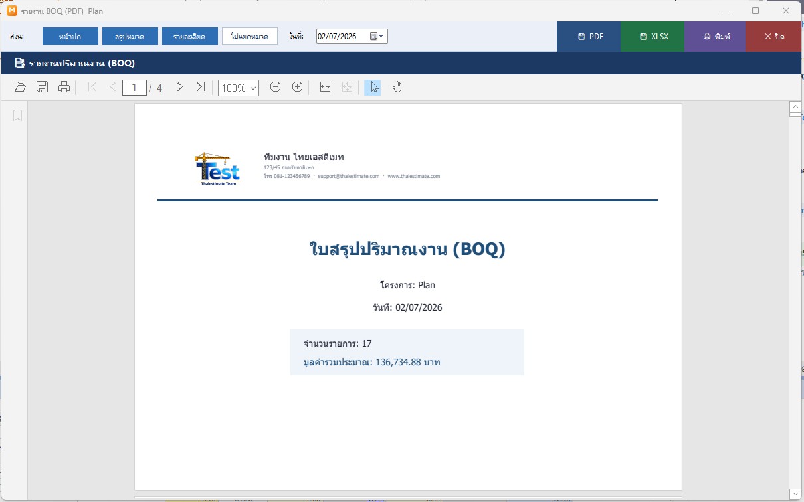Screen dimensions: 804x502
Task: Click the text ทีมงาน ไทยเอสติเมท
Action: coord(304,157)
